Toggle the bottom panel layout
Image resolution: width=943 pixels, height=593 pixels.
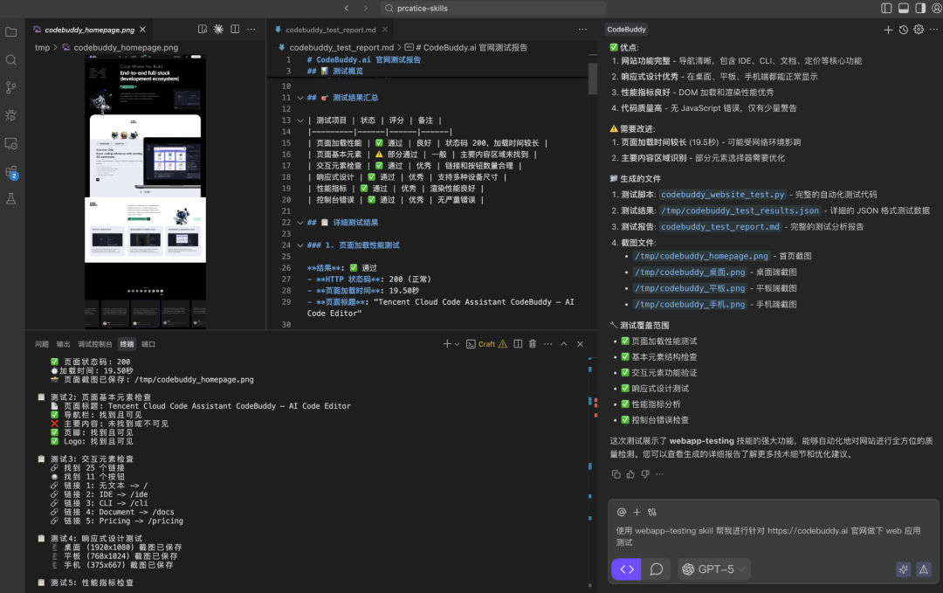pos(904,8)
